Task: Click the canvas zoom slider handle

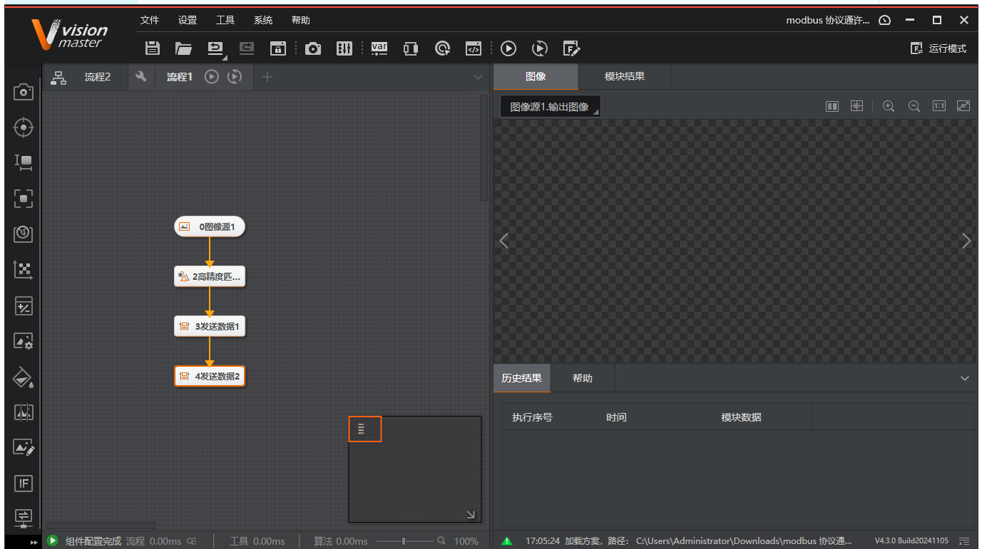Action: click(x=404, y=541)
